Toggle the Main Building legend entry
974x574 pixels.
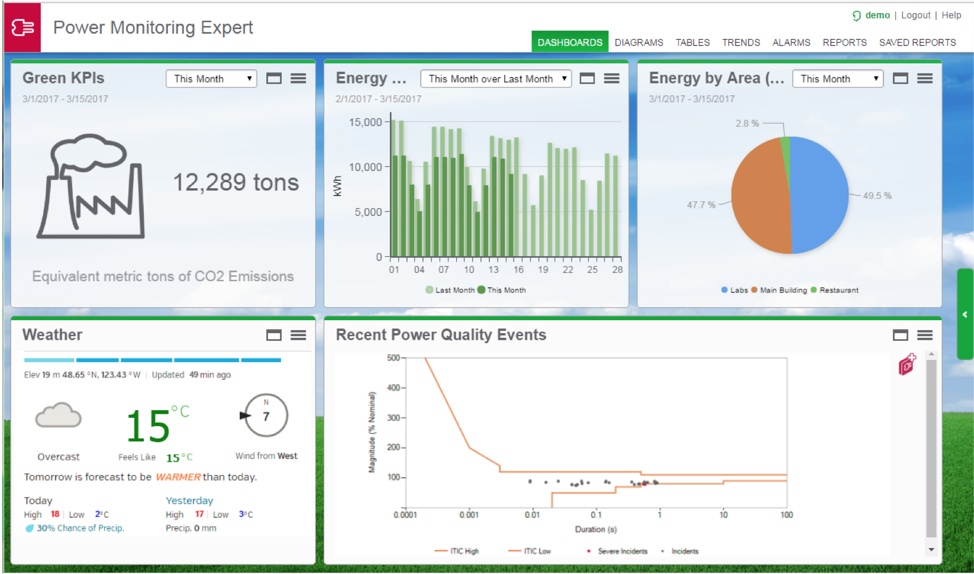(x=779, y=290)
